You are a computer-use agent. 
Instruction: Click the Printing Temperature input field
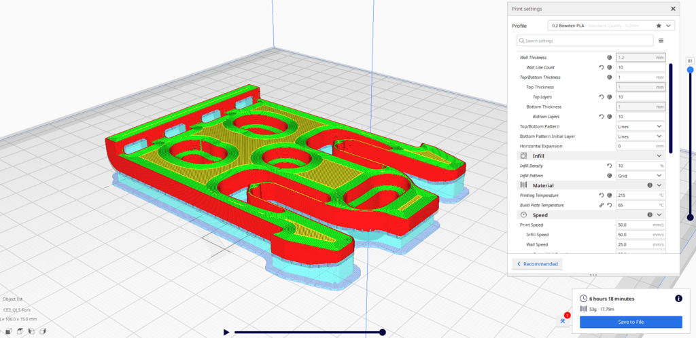(640, 195)
